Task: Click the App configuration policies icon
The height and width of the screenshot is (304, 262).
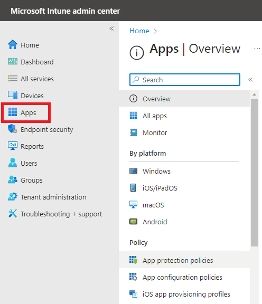Action: [133, 277]
